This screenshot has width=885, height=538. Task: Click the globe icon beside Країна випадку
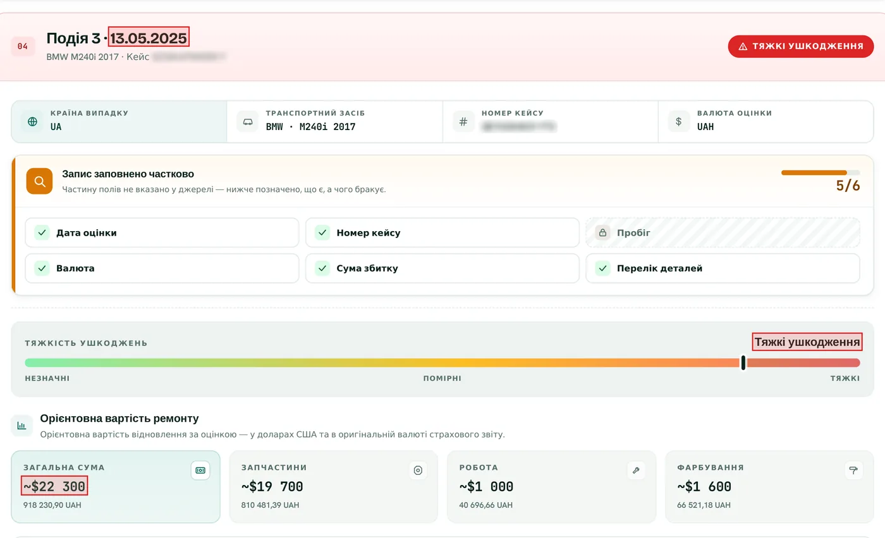coord(32,121)
